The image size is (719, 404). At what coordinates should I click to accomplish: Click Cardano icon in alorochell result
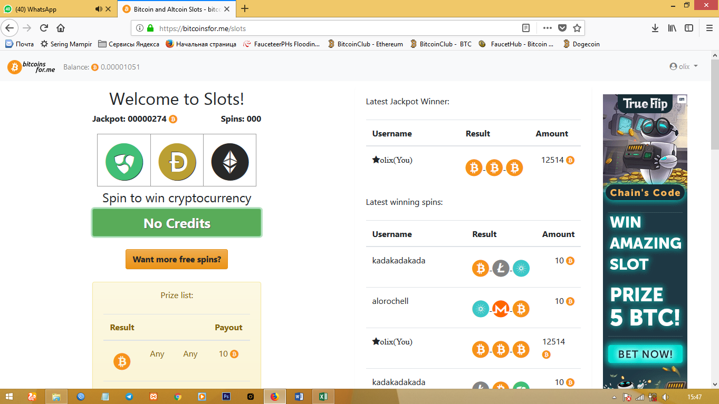tap(481, 309)
